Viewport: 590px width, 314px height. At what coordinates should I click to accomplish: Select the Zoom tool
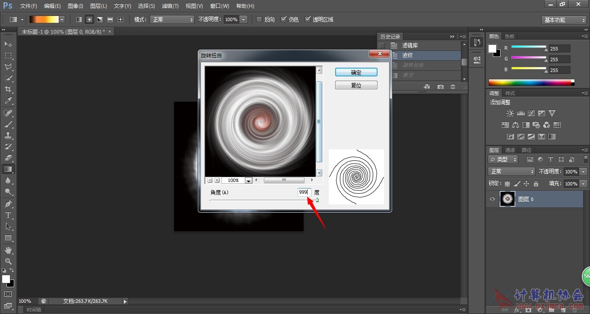coord(8,261)
